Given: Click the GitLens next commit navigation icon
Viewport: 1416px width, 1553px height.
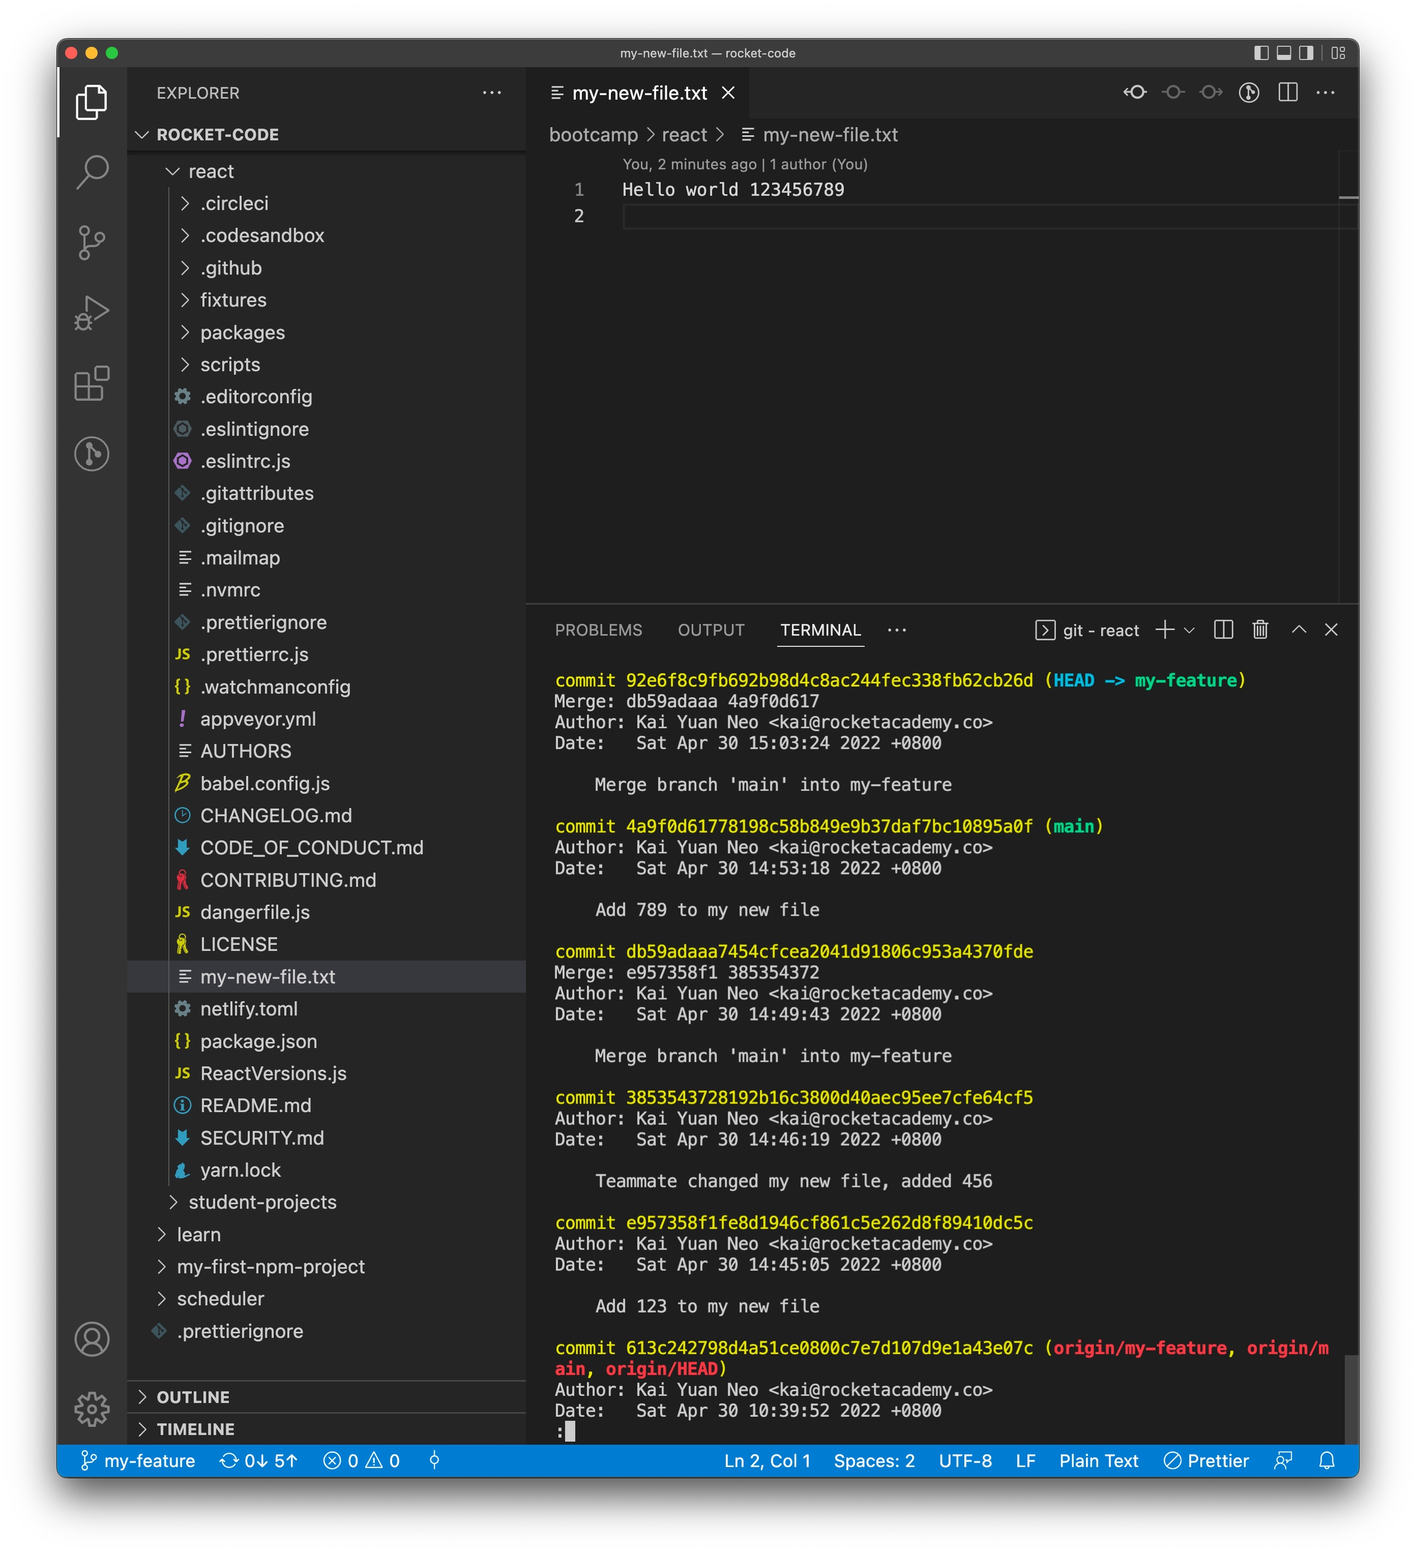Looking at the screenshot, I should point(1211,92).
